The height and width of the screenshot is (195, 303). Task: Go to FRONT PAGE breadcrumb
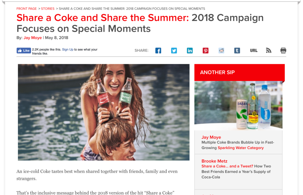(x=26, y=9)
